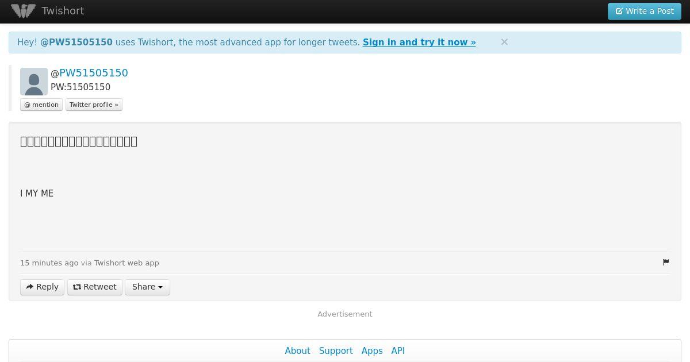Reply to the post
Screen dimensions: 690x362
point(42,287)
